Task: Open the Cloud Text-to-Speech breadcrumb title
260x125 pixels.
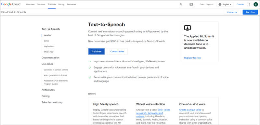Action: [x=13, y=12]
